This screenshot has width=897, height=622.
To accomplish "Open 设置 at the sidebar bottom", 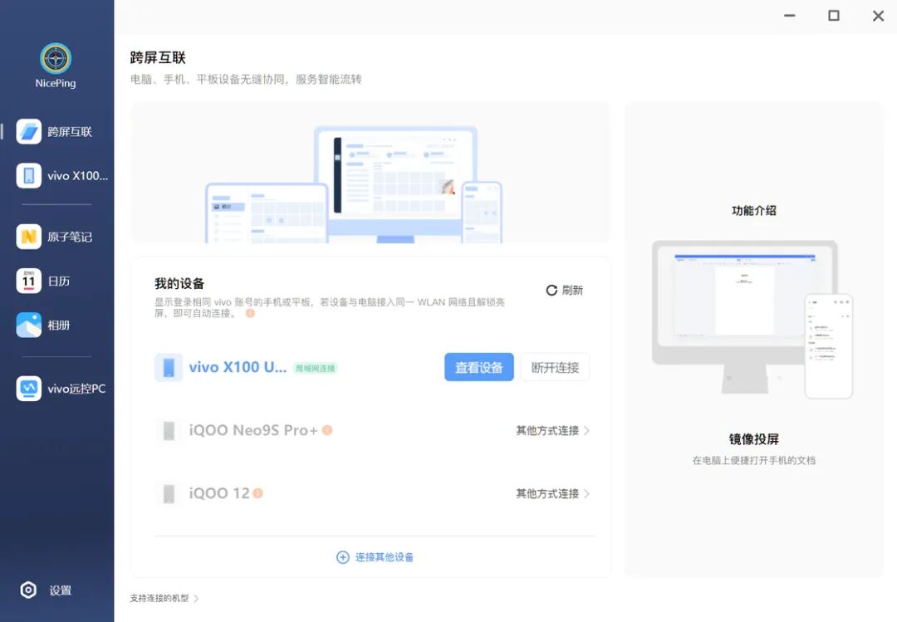I will point(46,590).
